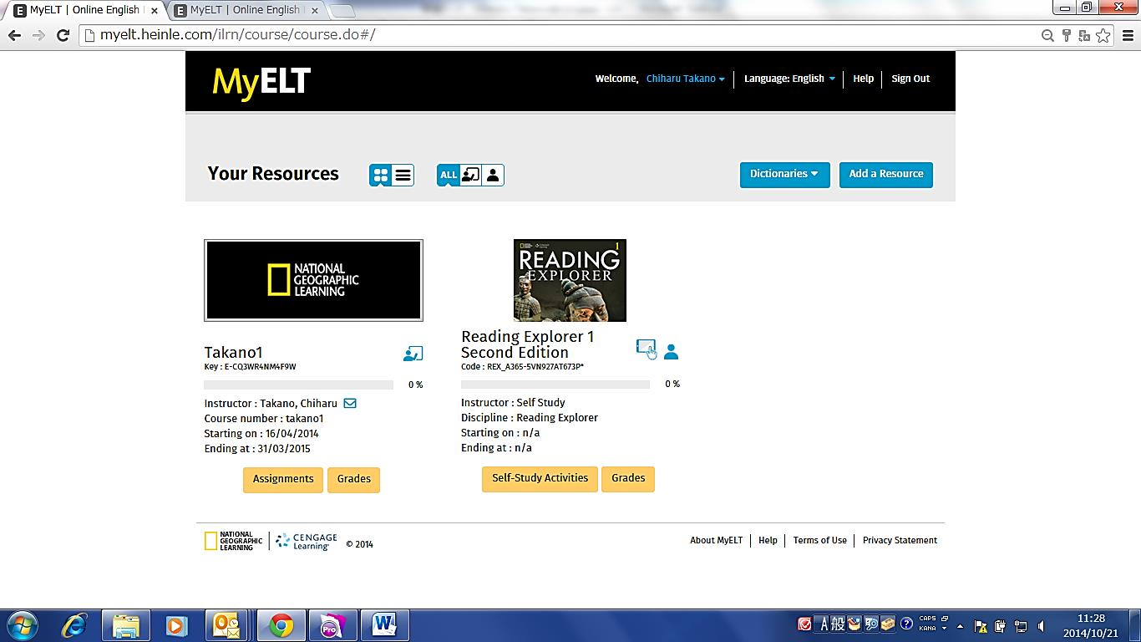Filter resources by self-study courses
The image size is (1141, 642).
point(493,175)
